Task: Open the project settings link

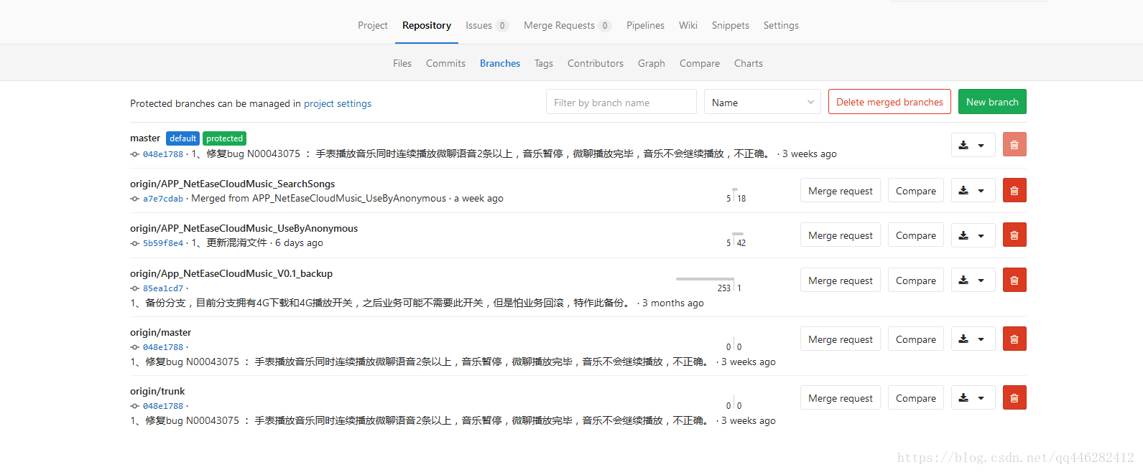Action: coord(338,103)
